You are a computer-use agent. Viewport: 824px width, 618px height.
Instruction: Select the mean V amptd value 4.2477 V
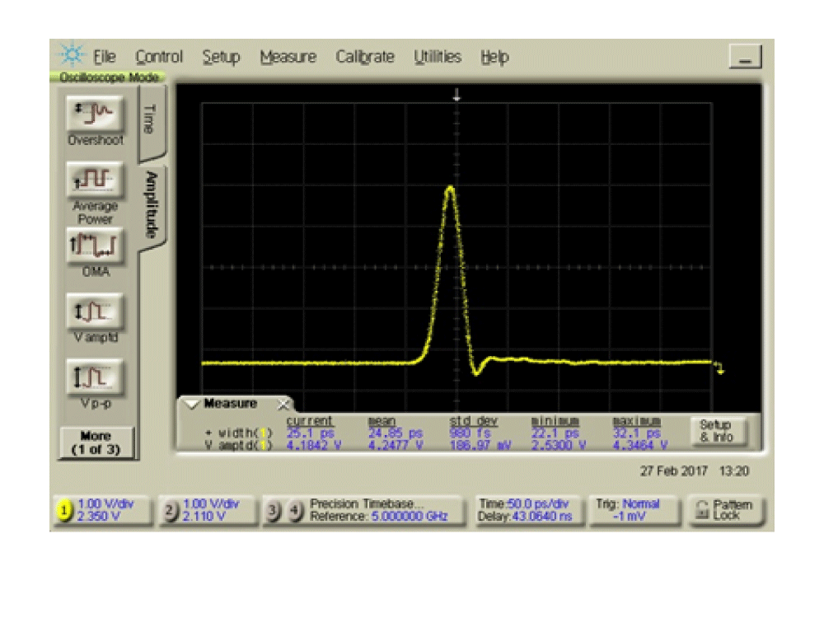click(396, 445)
